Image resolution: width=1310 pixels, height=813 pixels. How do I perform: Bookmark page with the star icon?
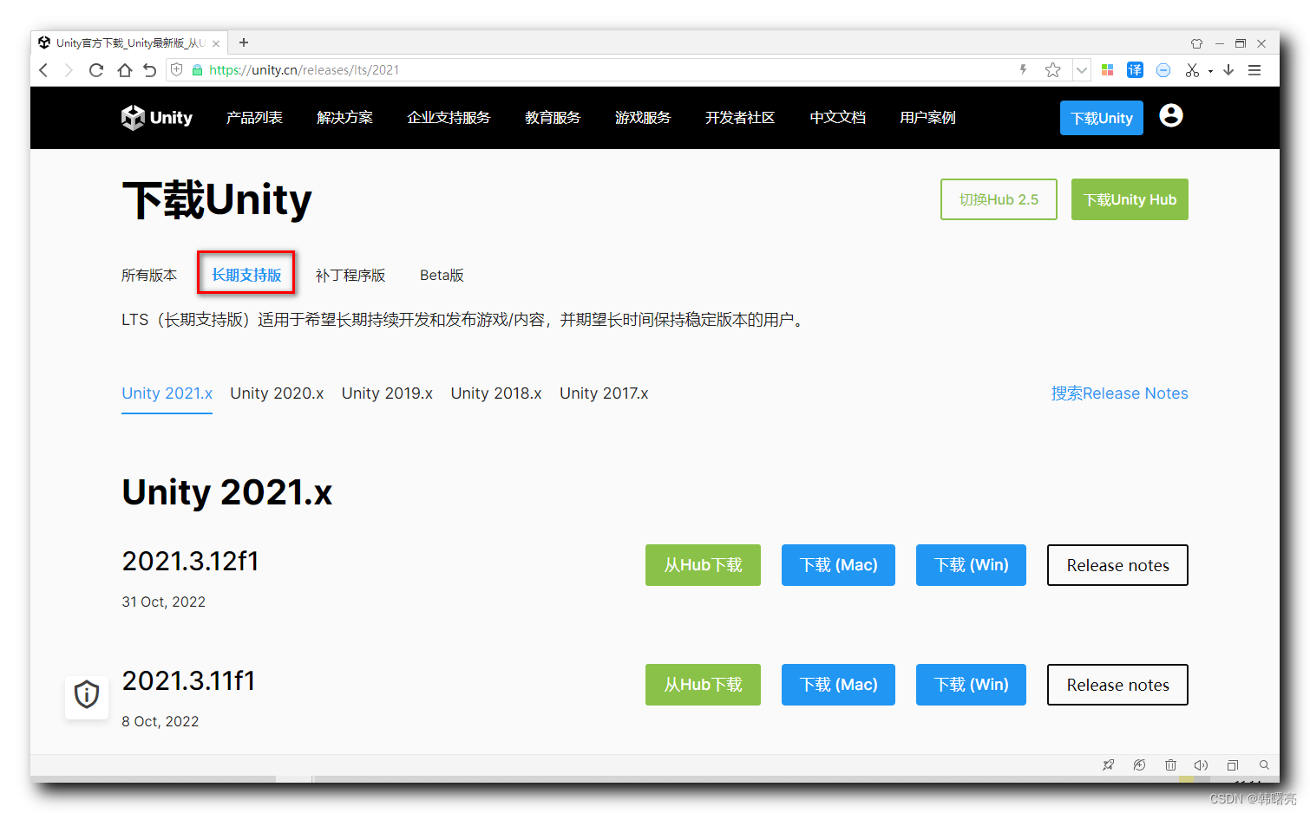(1053, 70)
